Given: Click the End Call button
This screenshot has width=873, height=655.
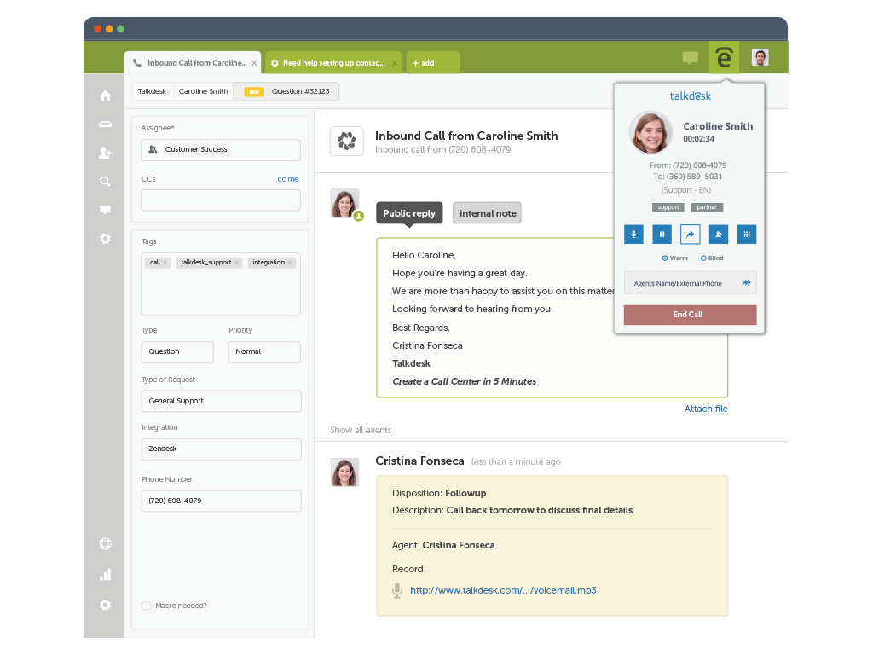Looking at the screenshot, I should 691,315.
